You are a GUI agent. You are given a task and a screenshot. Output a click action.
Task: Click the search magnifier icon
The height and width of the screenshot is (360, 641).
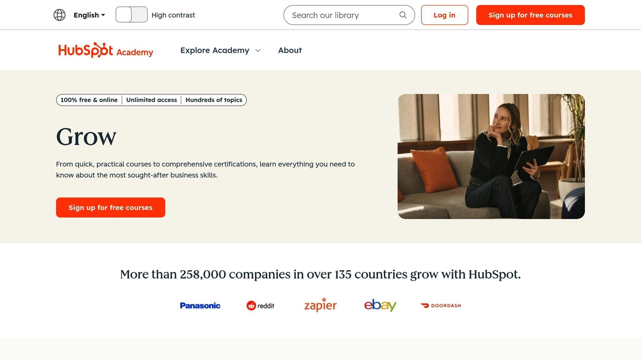(x=403, y=15)
